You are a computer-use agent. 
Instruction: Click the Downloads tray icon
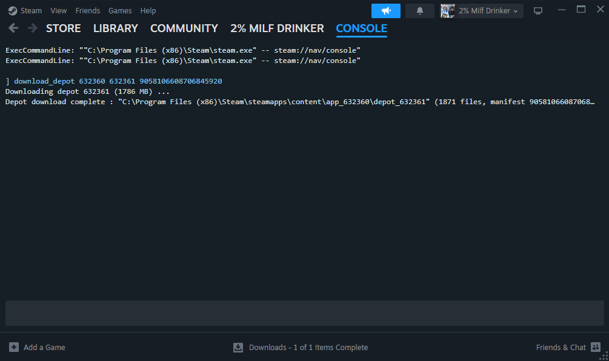238,348
